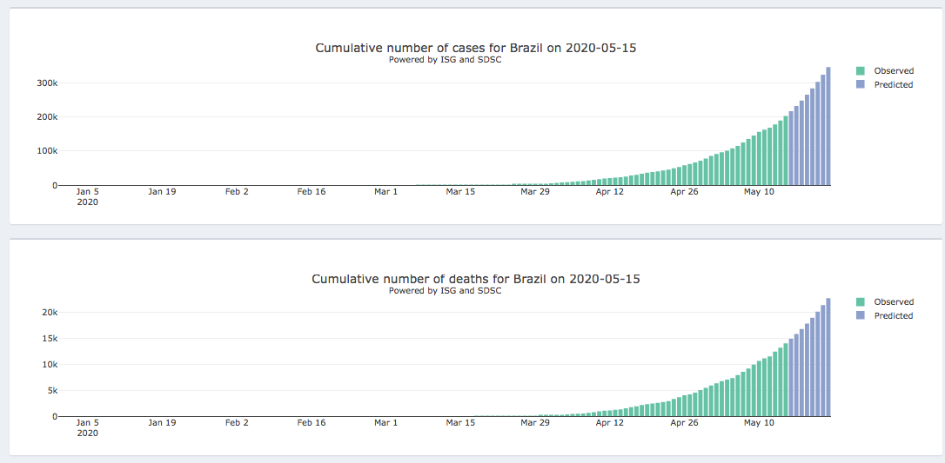Select the cumulative cases chart title

[475, 48]
